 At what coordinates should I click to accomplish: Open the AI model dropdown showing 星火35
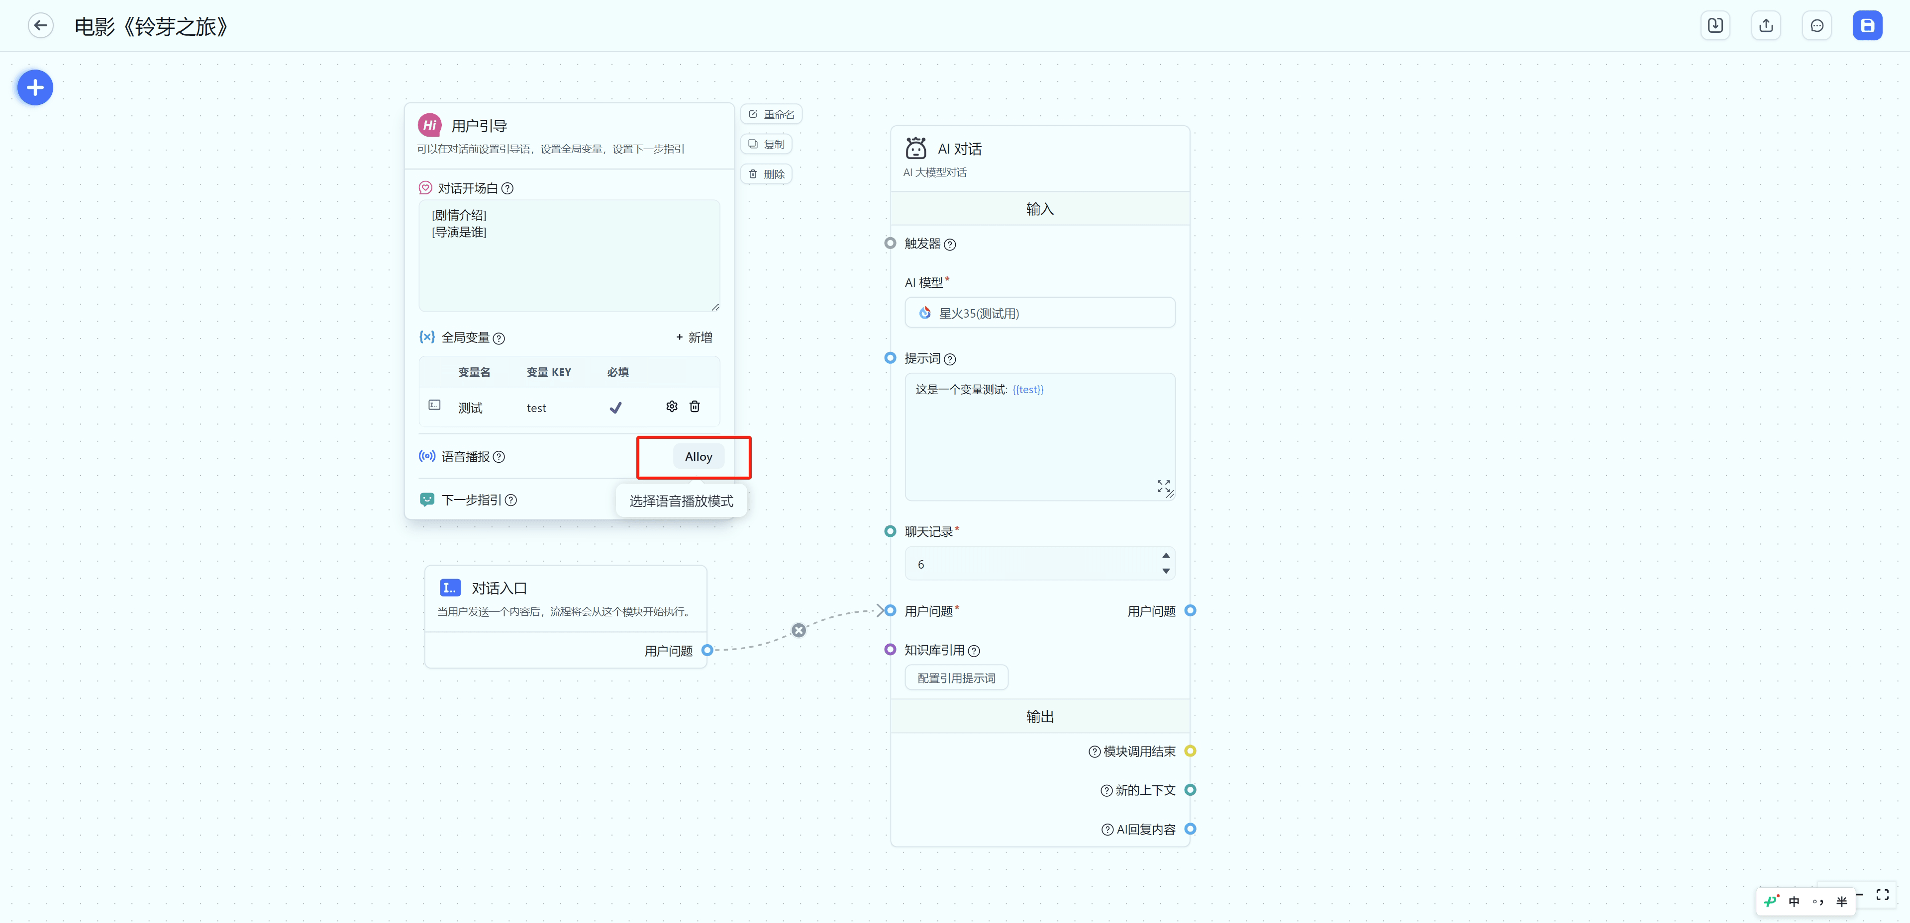[1039, 313]
